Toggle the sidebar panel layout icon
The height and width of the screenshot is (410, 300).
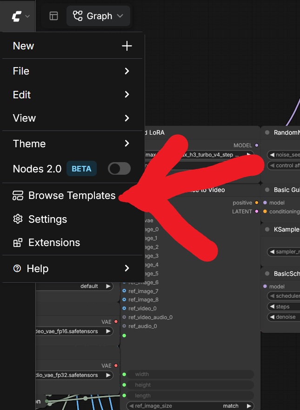(53, 16)
